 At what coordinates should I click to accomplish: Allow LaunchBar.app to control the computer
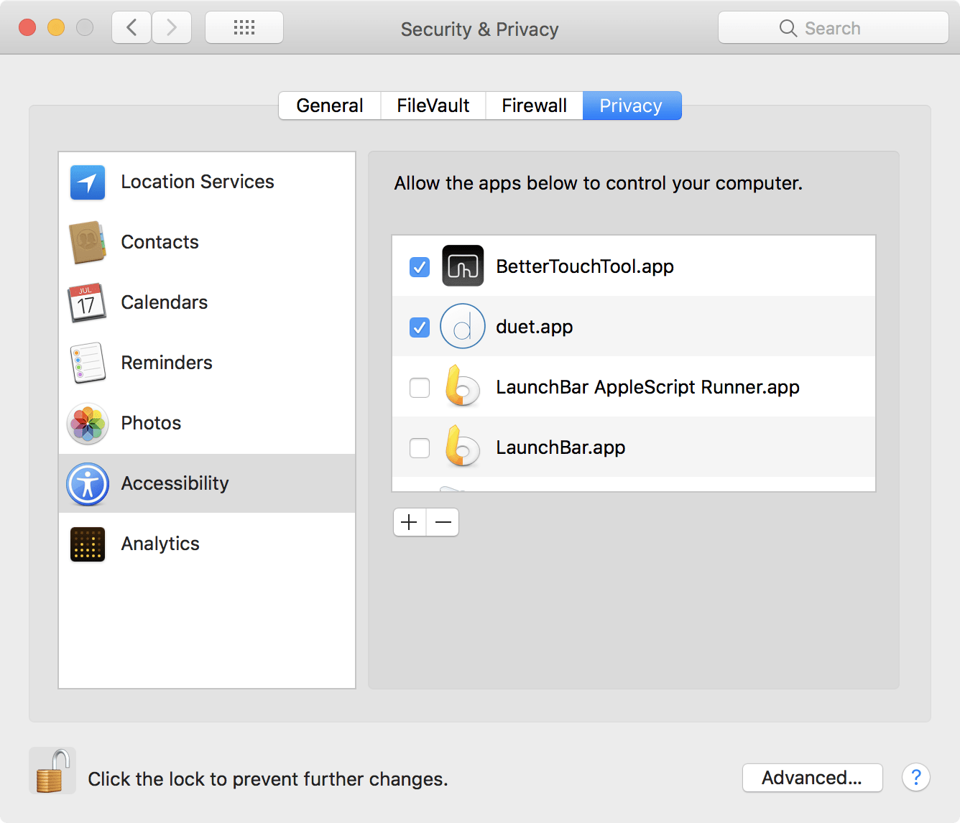pyautogui.click(x=419, y=447)
